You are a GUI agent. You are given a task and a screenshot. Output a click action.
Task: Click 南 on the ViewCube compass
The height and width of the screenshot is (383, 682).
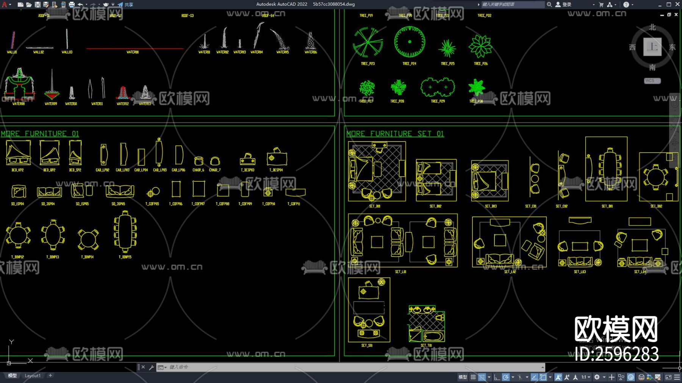[652, 67]
